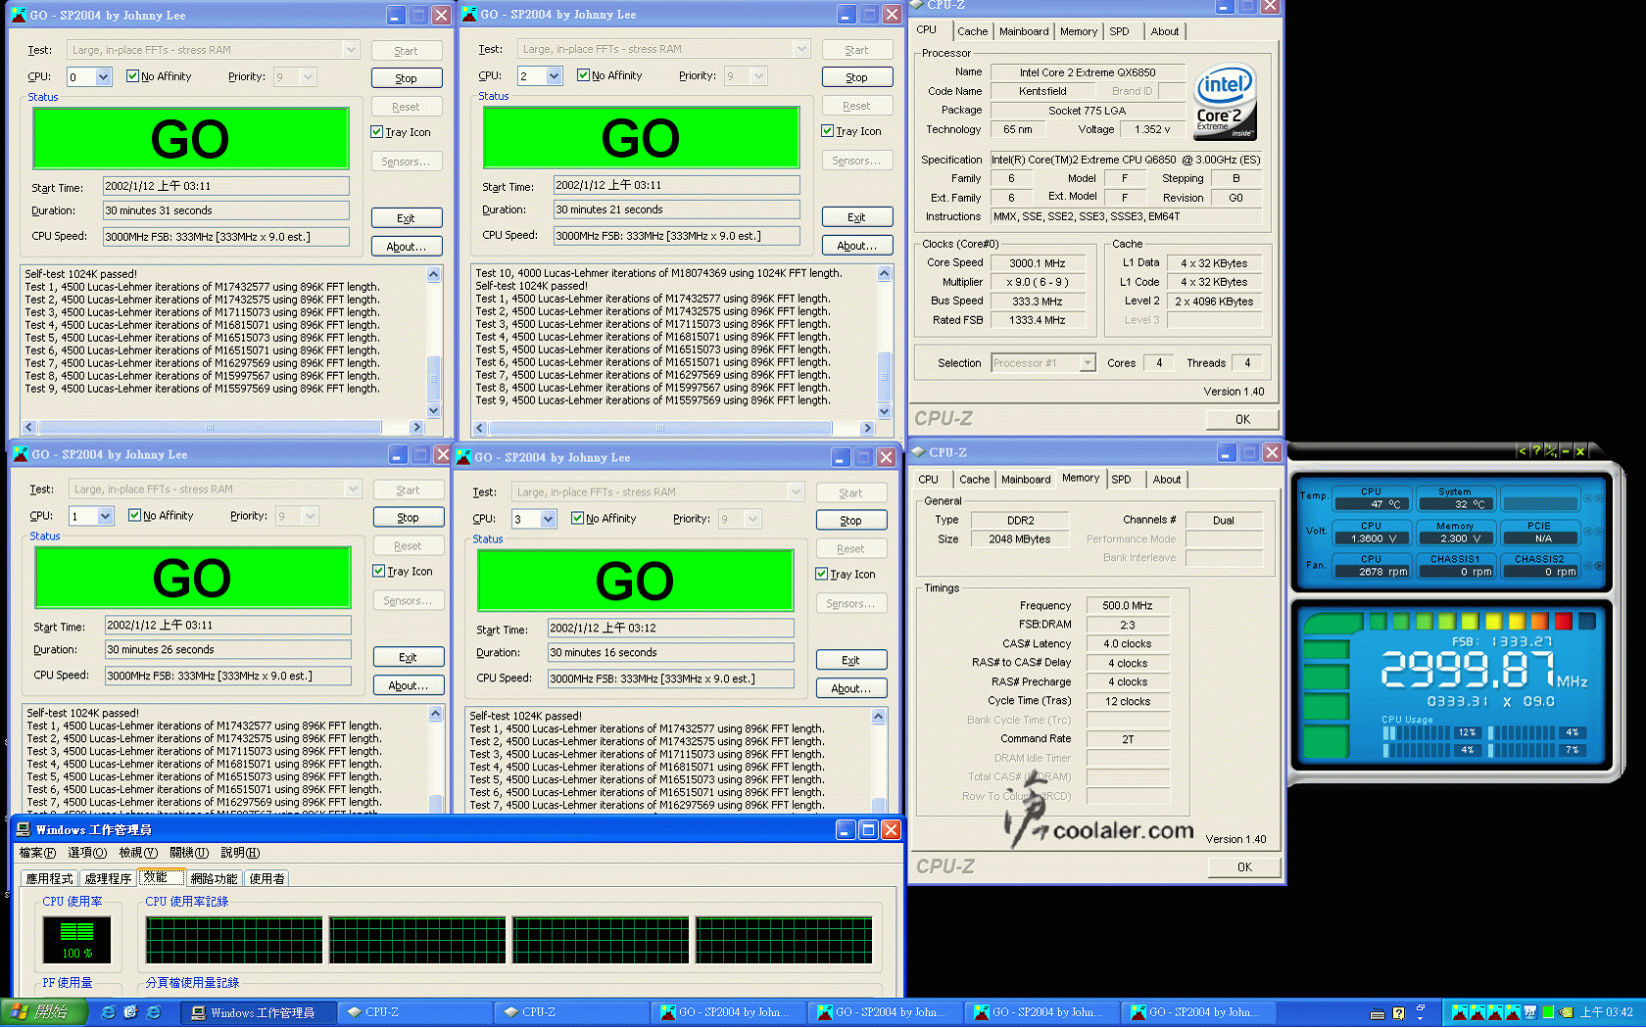
Task: Click Stop in the CPU 3 SP2004 window
Action: coord(851,521)
